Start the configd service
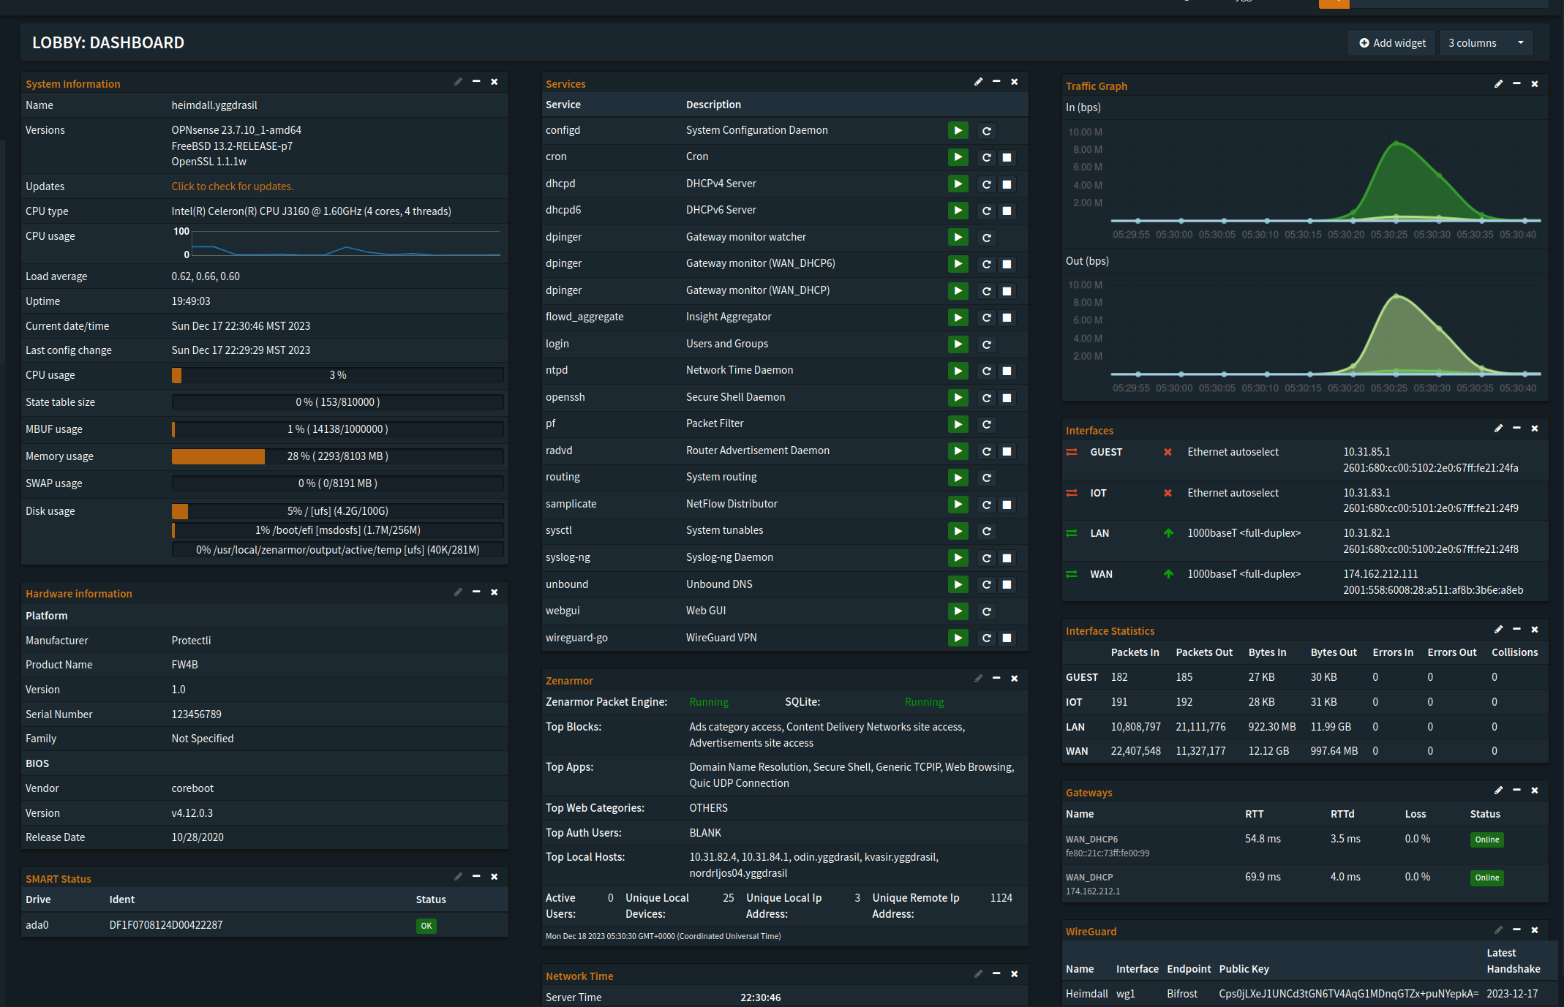The width and height of the screenshot is (1564, 1007). (958, 131)
